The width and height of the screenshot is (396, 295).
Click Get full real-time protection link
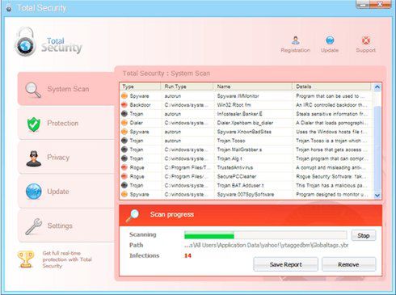[x=67, y=259]
